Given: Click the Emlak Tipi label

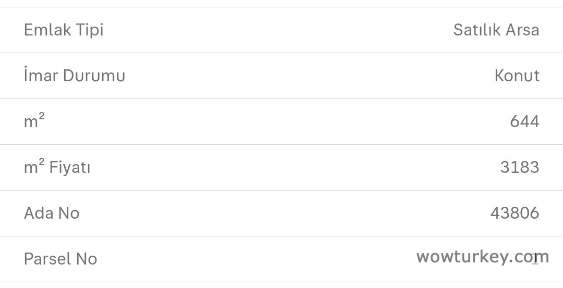Looking at the screenshot, I should pos(64,30).
